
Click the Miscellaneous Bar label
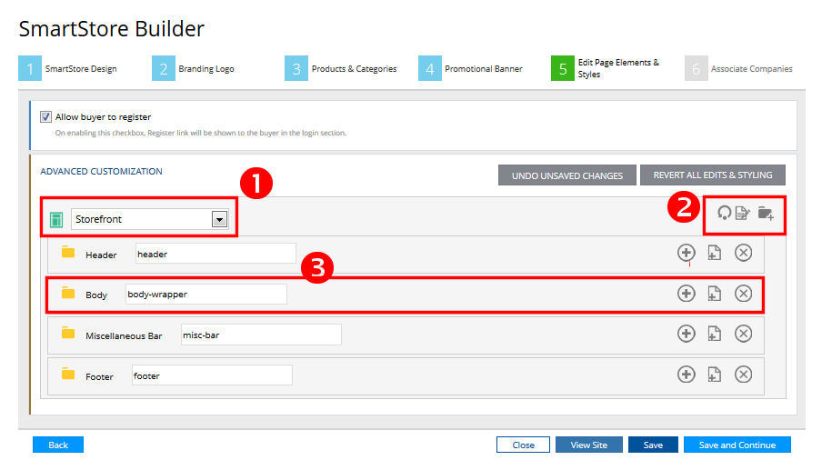pyautogui.click(x=124, y=335)
